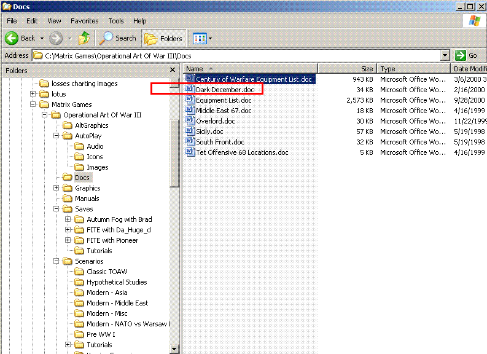Open the Forward history dropdown arrow
The height and width of the screenshot is (354, 487).
tap(69, 38)
